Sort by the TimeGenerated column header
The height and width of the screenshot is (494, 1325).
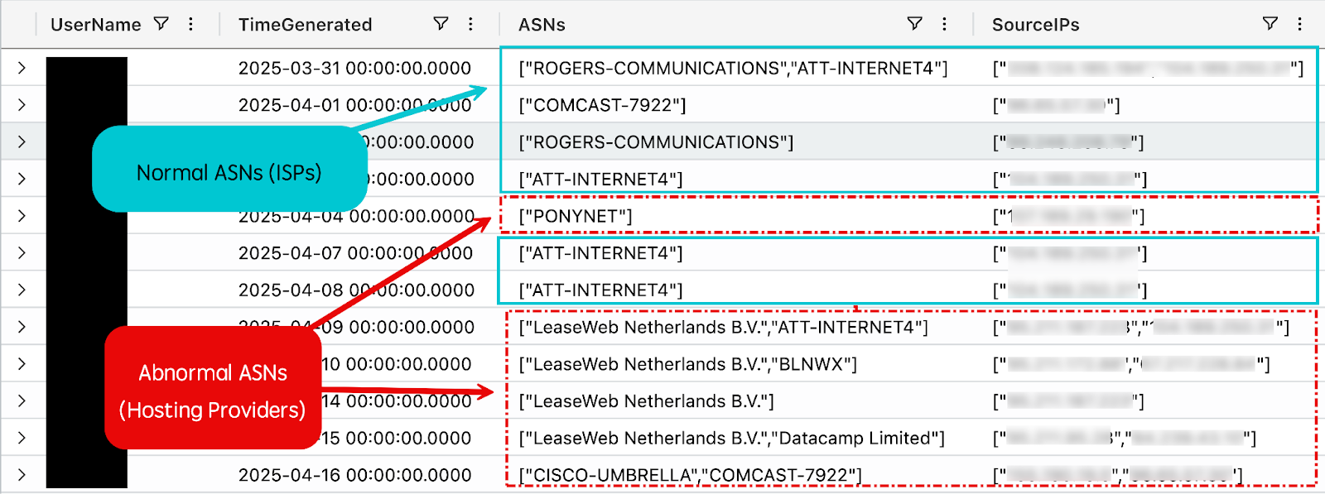305,25
